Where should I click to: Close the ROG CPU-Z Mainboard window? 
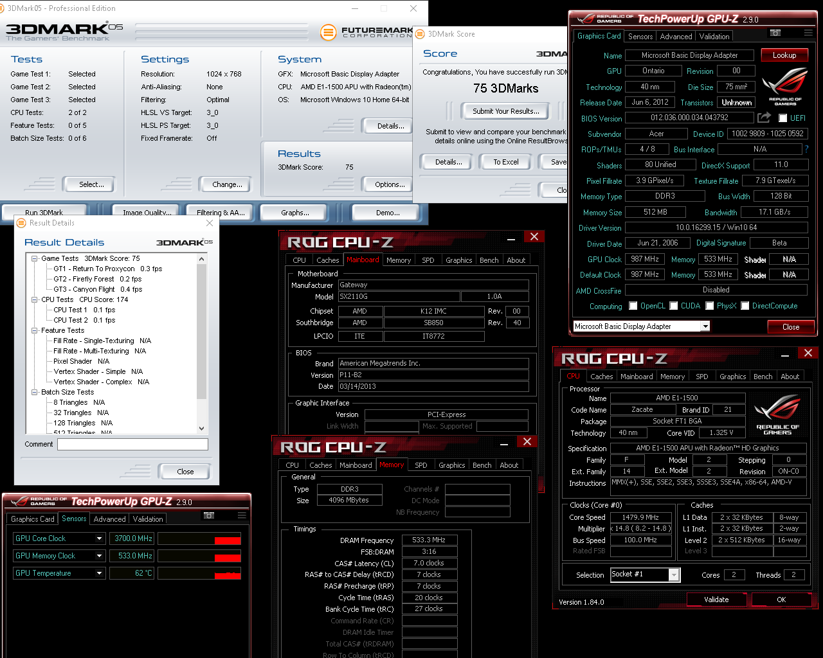(534, 236)
